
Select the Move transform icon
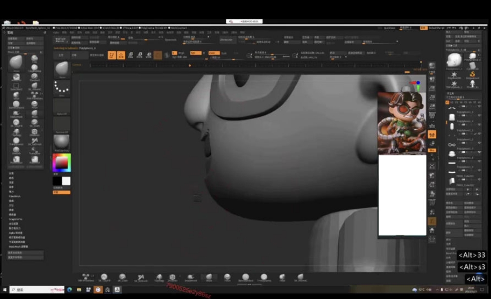(x=130, y=55)
